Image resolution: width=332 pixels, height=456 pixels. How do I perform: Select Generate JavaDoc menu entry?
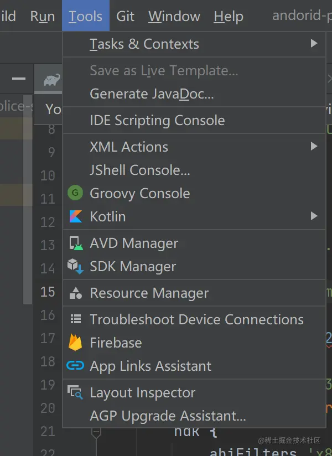(152, 94)
